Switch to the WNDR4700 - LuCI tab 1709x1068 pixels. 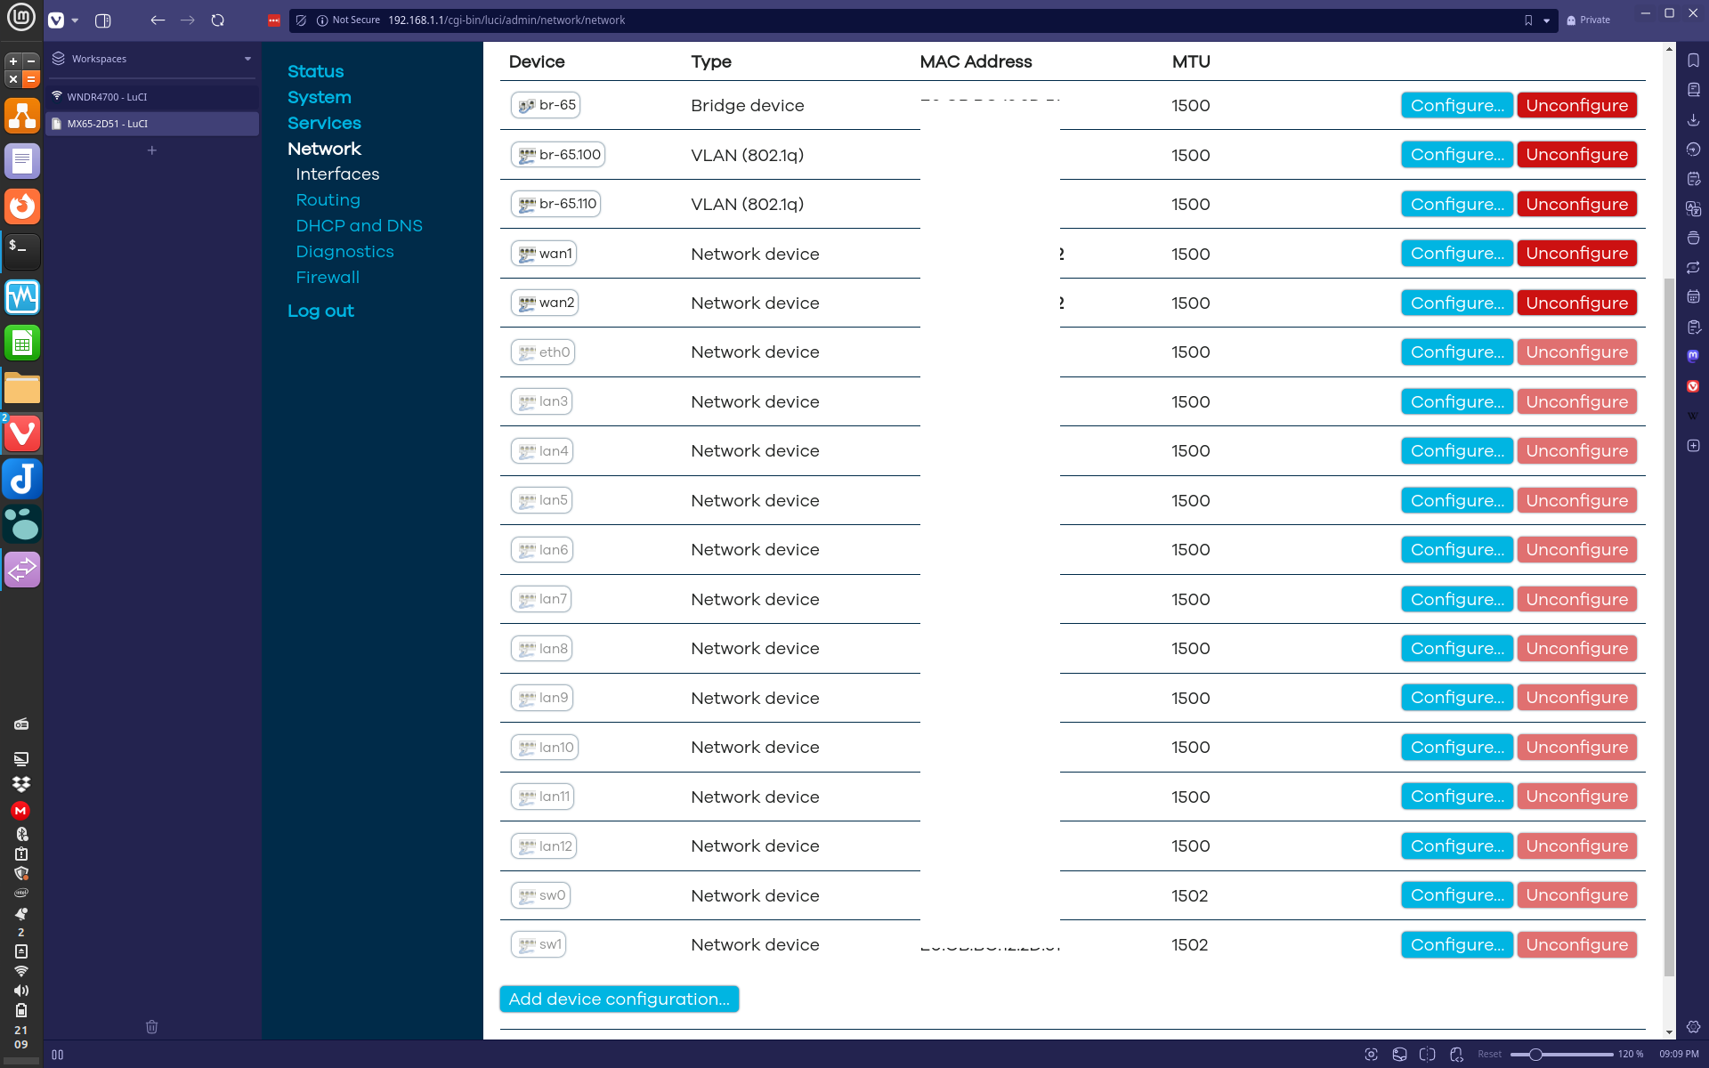coord(152,97)
